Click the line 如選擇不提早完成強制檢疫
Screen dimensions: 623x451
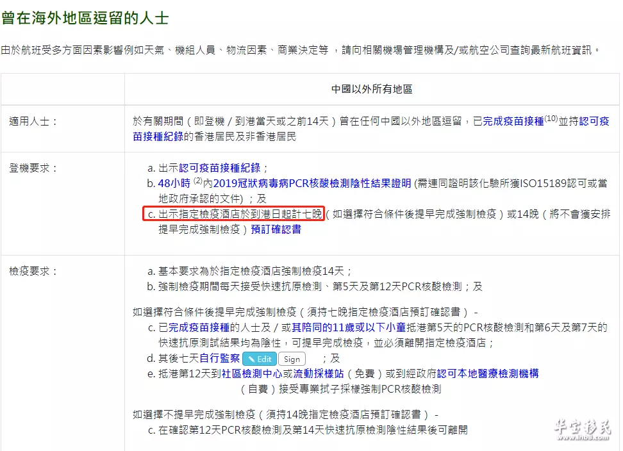pos(285,415)
